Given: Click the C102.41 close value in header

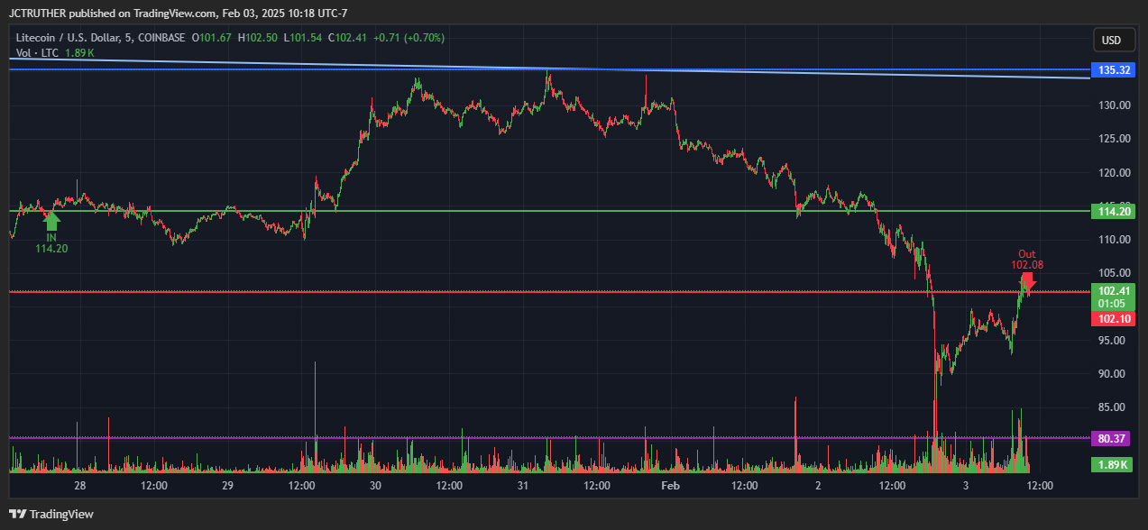Looking at the screenshot, I should click(x=348, y=38).
